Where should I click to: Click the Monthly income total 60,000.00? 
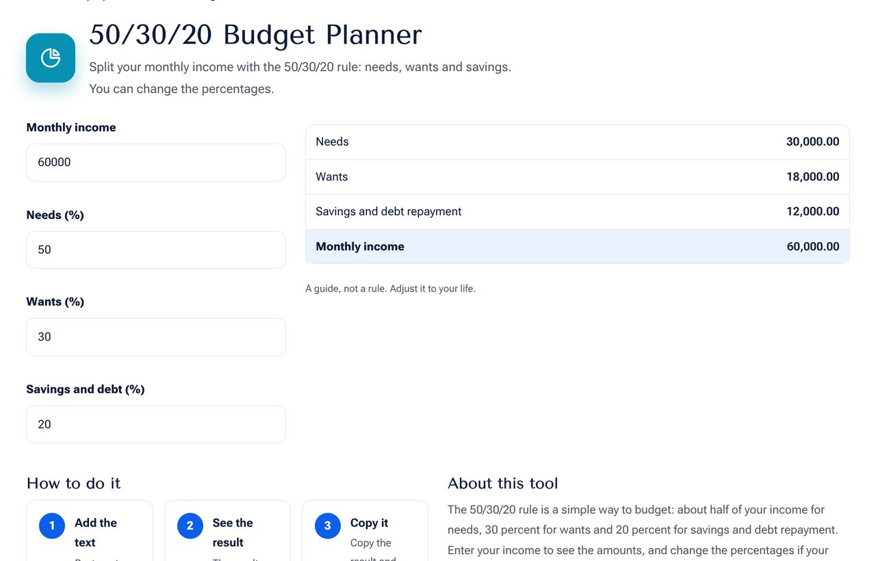812,246
